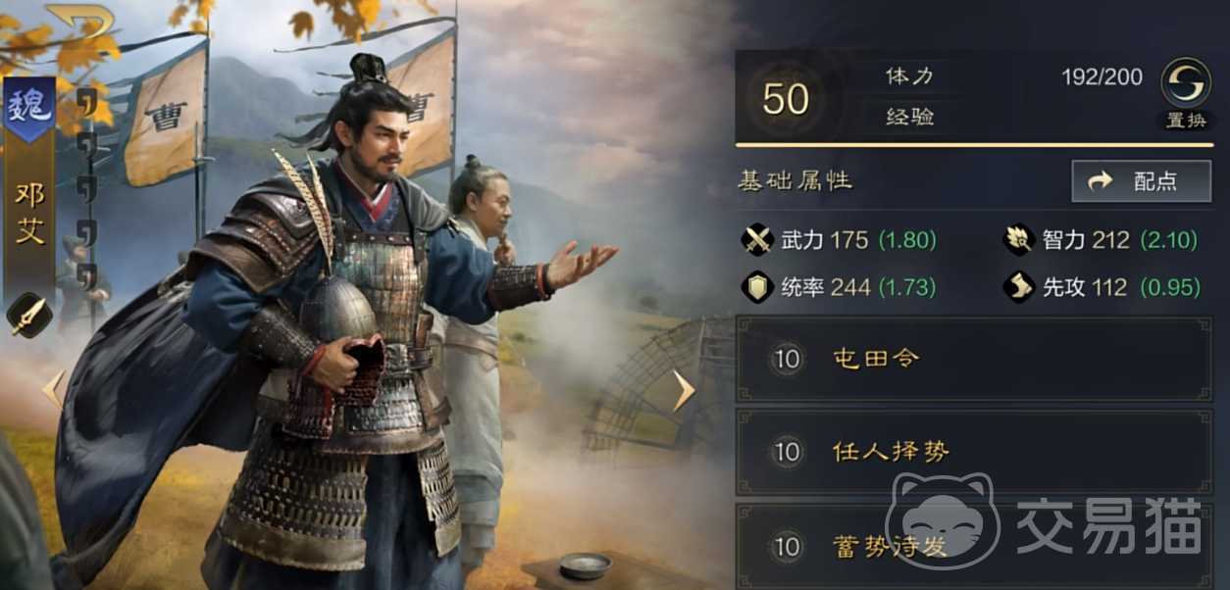Select the 先攻 boot icon
Viewport: 1230px width, 590px height.
(1018, 286)
